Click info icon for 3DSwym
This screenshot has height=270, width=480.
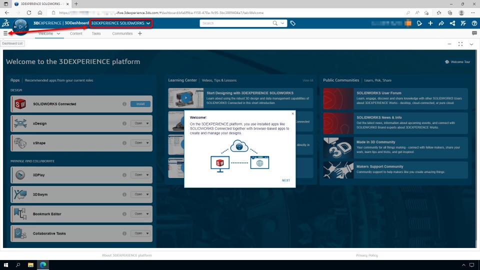124,194
